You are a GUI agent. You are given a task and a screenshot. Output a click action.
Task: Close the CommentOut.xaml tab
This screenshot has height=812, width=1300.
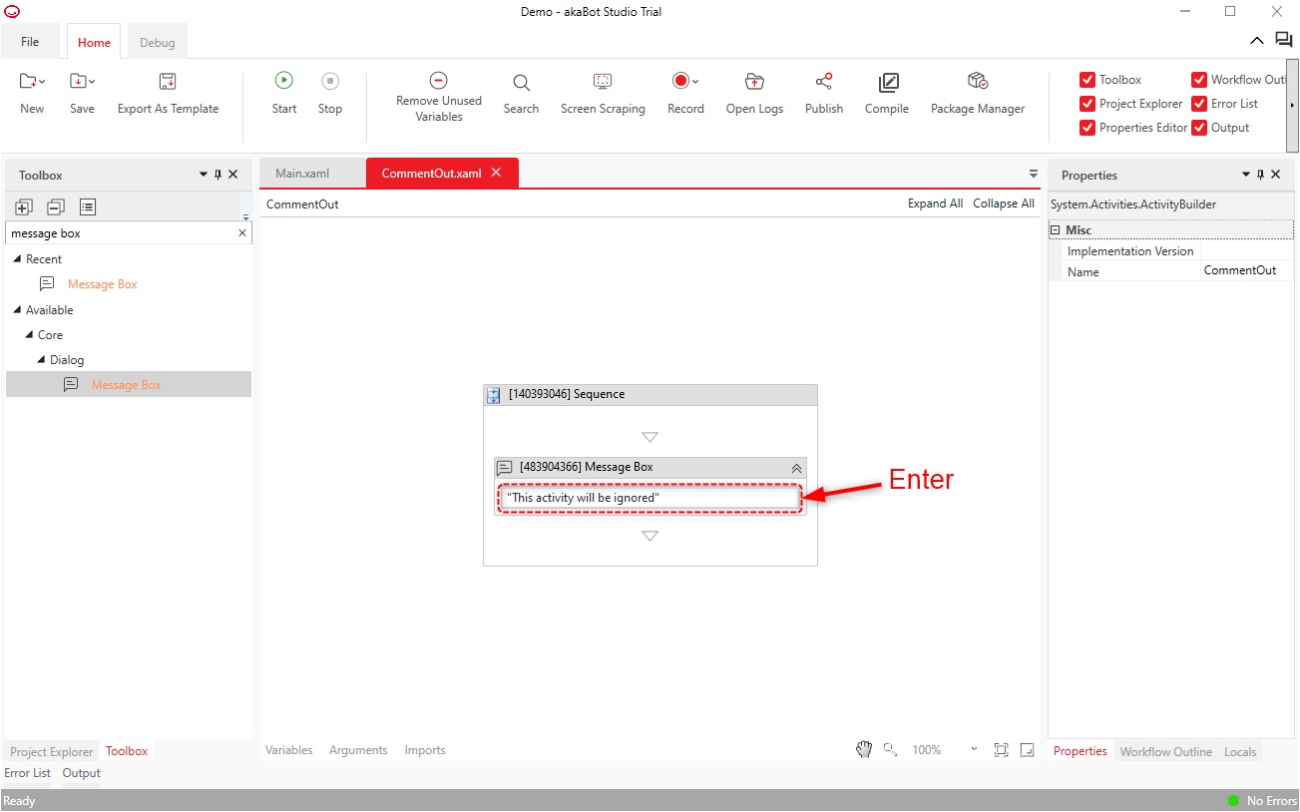[x=496, y=173]
